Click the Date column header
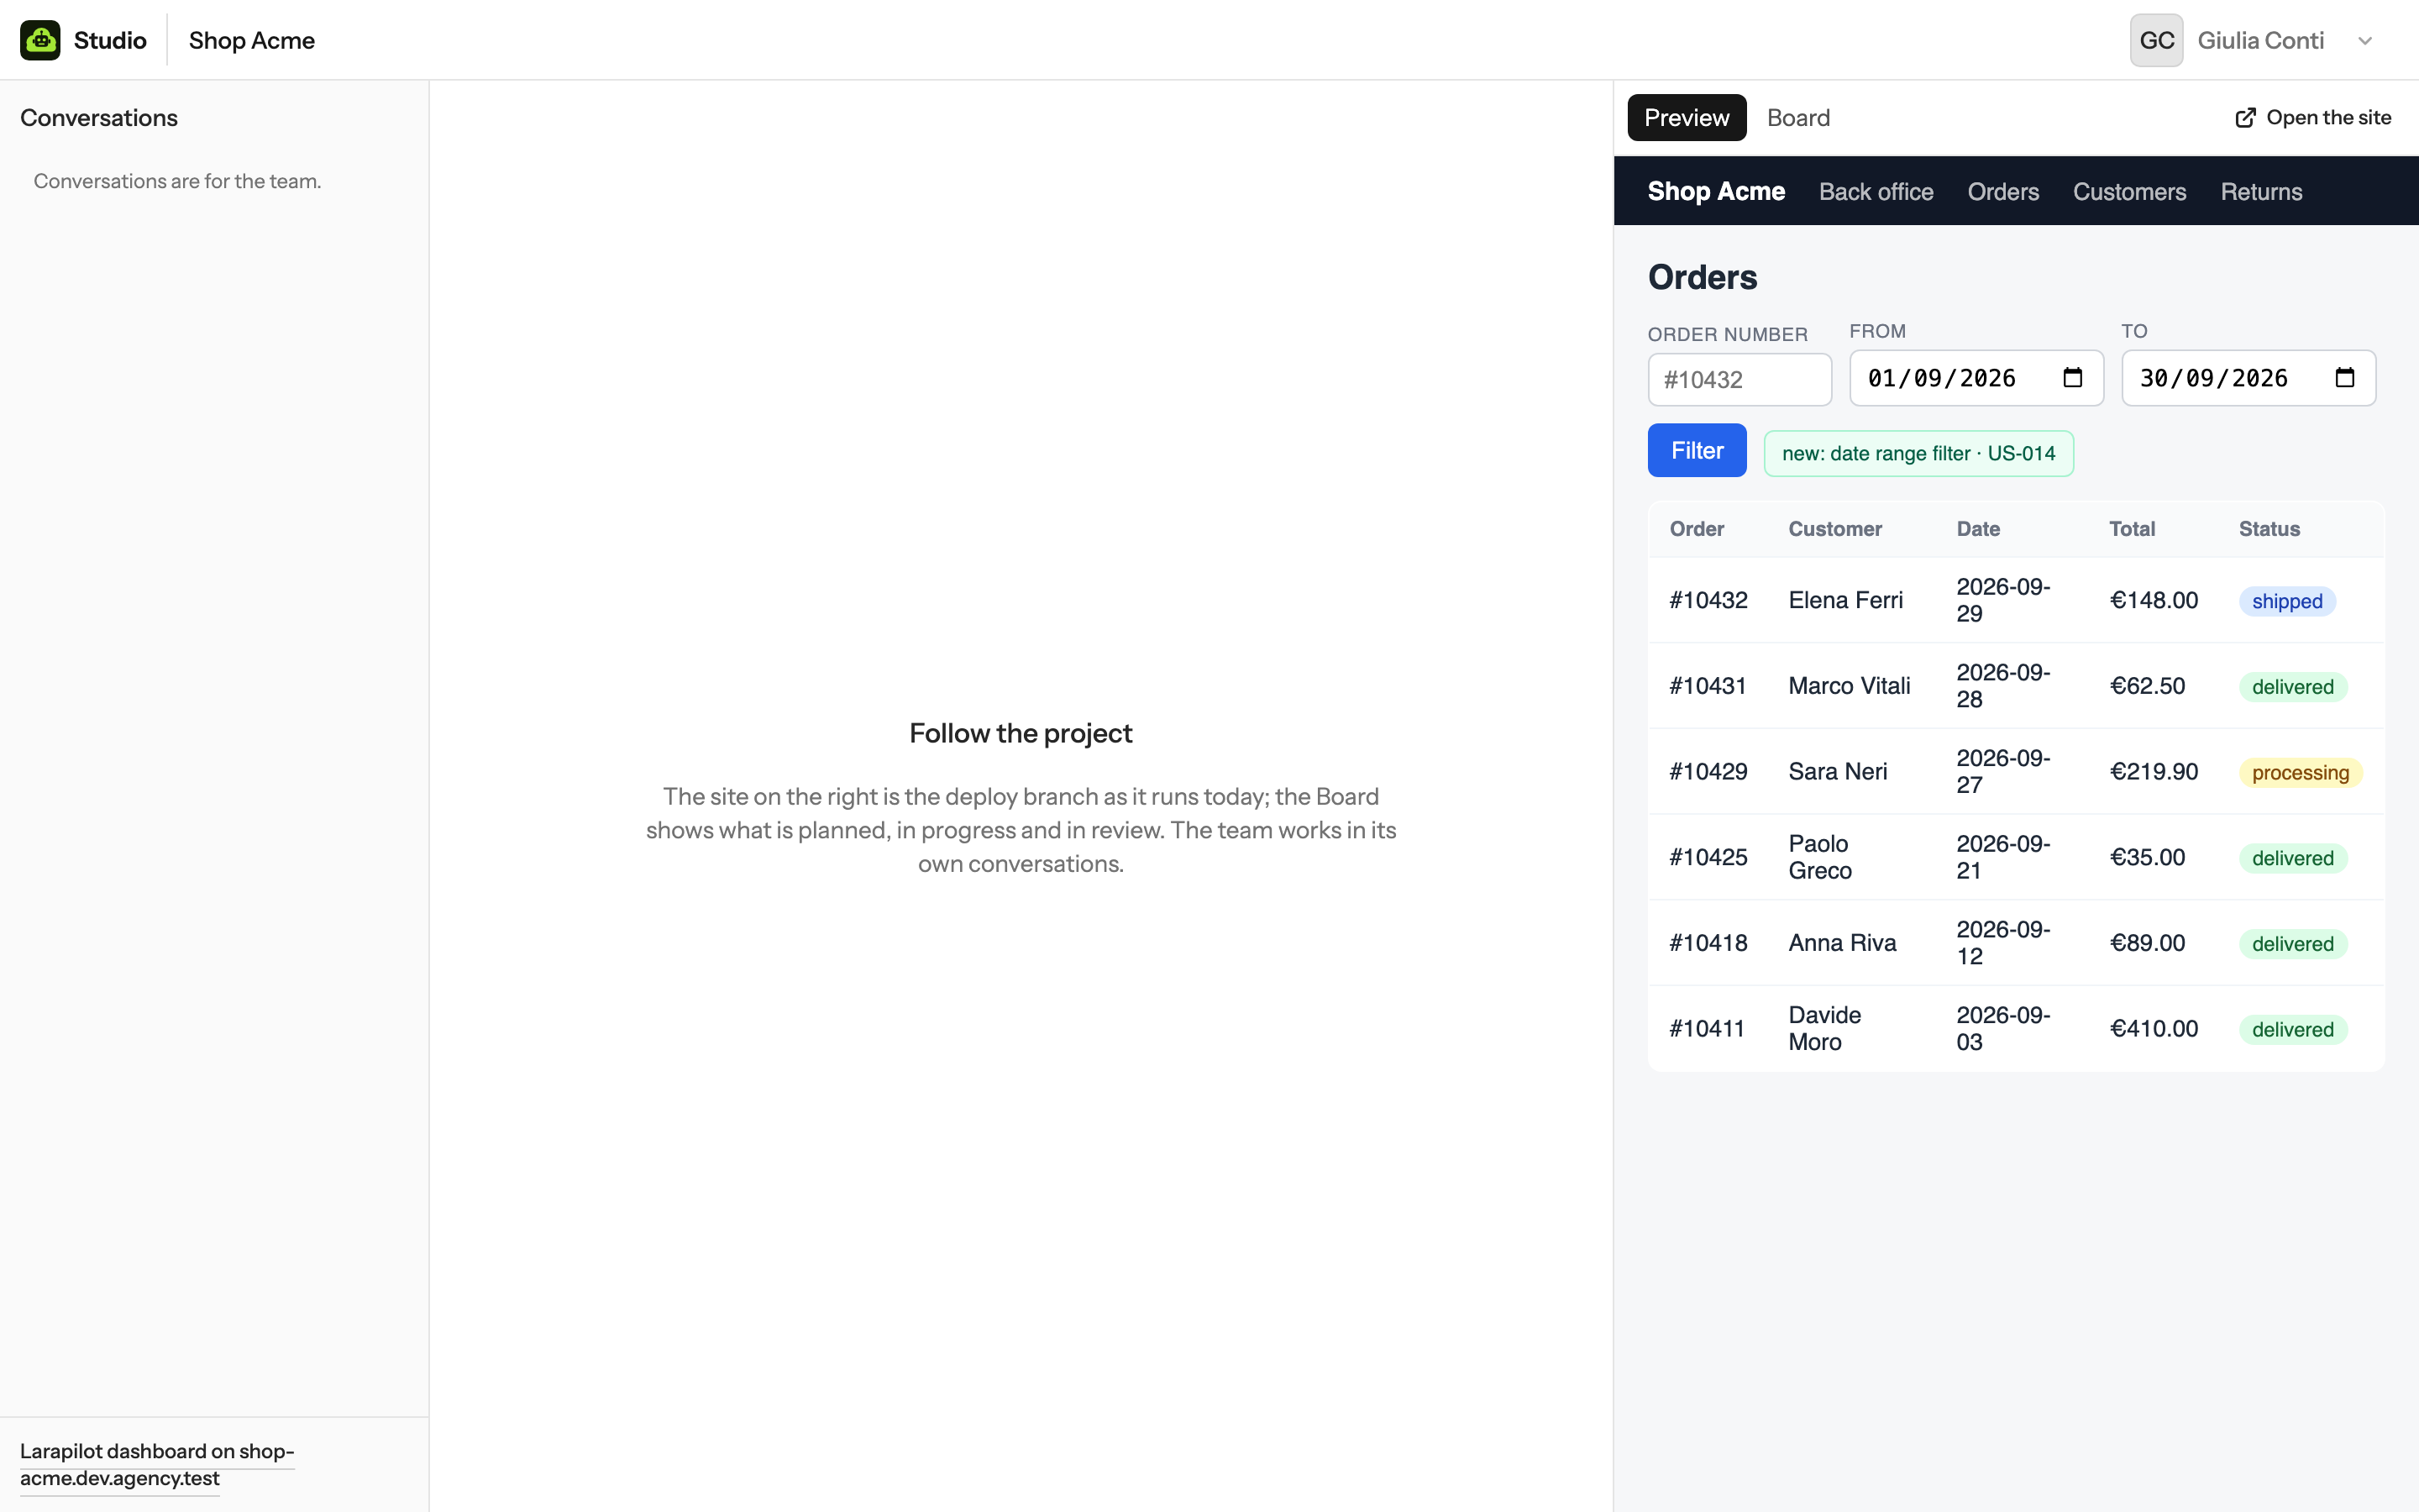The width and height of the screenshot is (2419, 1512). click(1978, 529)
